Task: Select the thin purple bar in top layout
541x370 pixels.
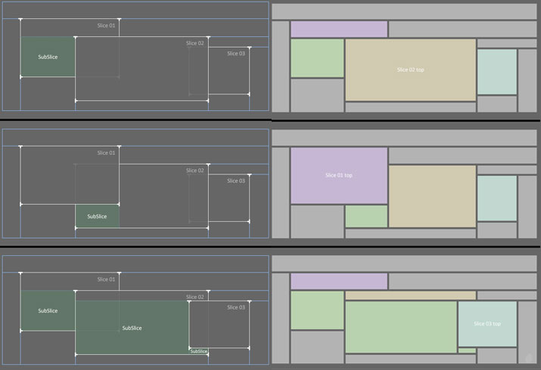Action: 338,29
